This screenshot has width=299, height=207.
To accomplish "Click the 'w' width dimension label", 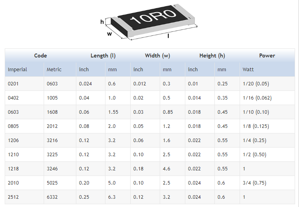I will pos(109,34).
